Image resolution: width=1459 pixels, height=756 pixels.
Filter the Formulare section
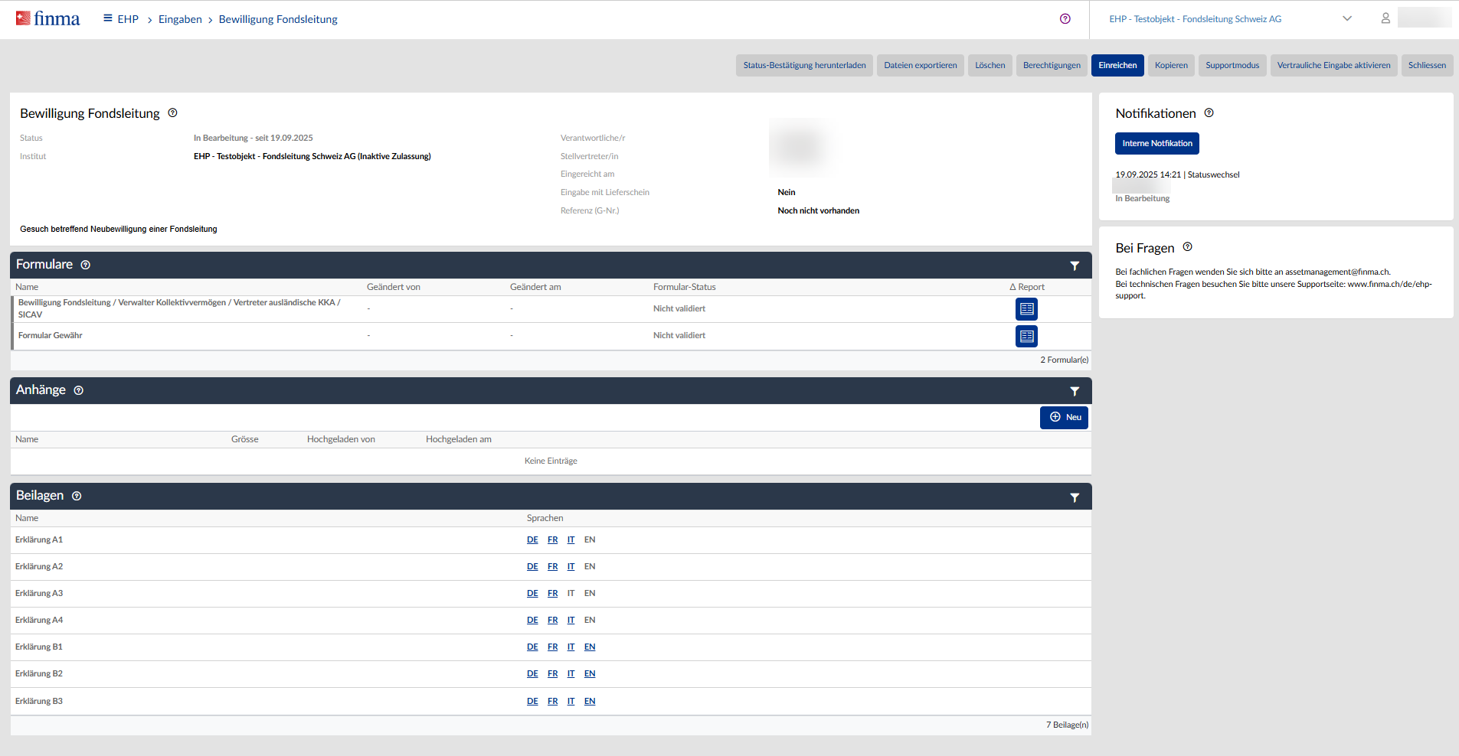1075,266
